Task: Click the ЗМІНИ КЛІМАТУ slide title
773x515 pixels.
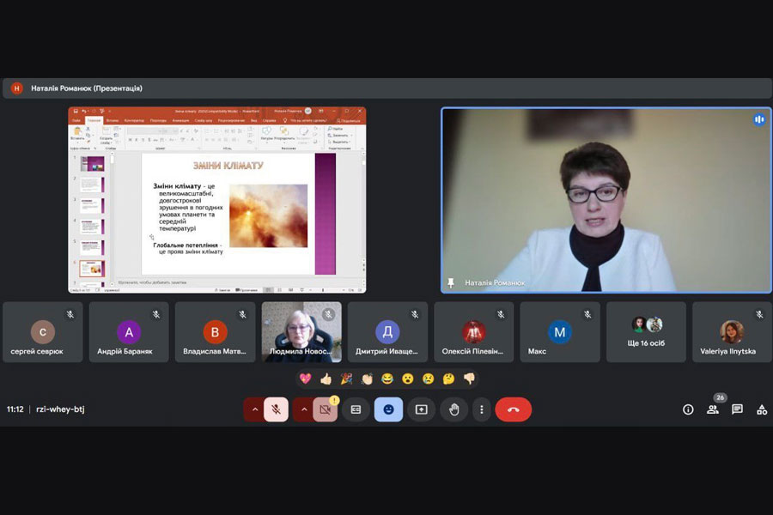Action: pos(228,166)
